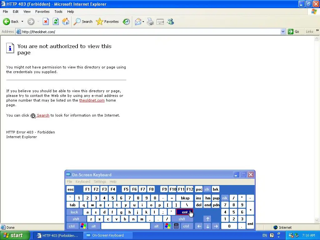
Task: Click the context menu key icon
Action: coord(176,226)
